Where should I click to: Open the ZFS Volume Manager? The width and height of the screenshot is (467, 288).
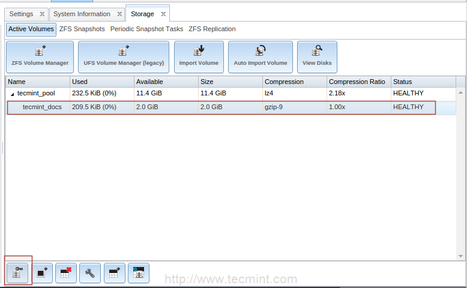pyautogui.click(x=40, y=57)
